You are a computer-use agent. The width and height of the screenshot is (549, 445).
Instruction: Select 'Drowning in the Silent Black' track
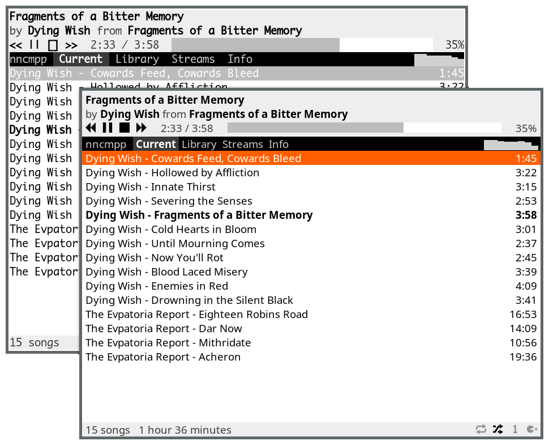311,300
